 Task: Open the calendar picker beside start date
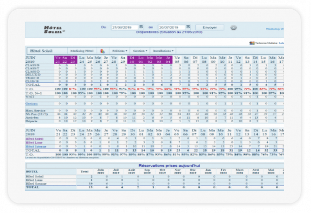(x=141, y=27)
